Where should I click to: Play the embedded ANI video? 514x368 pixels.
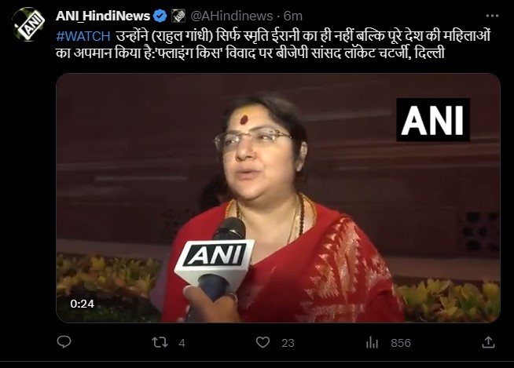(278, 198)
